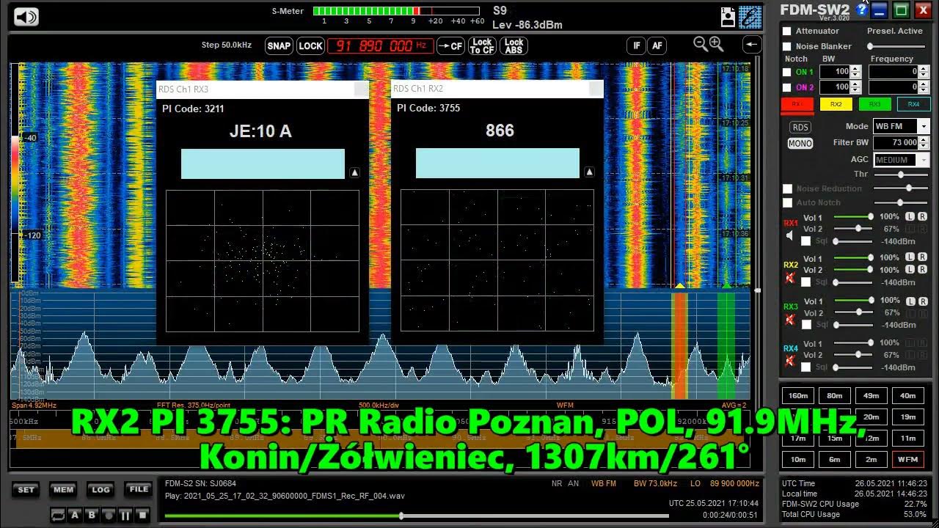Screen dimensions: 939x528
Task: Enable the Noise Reduction checkbox
Action: (787, 189)
